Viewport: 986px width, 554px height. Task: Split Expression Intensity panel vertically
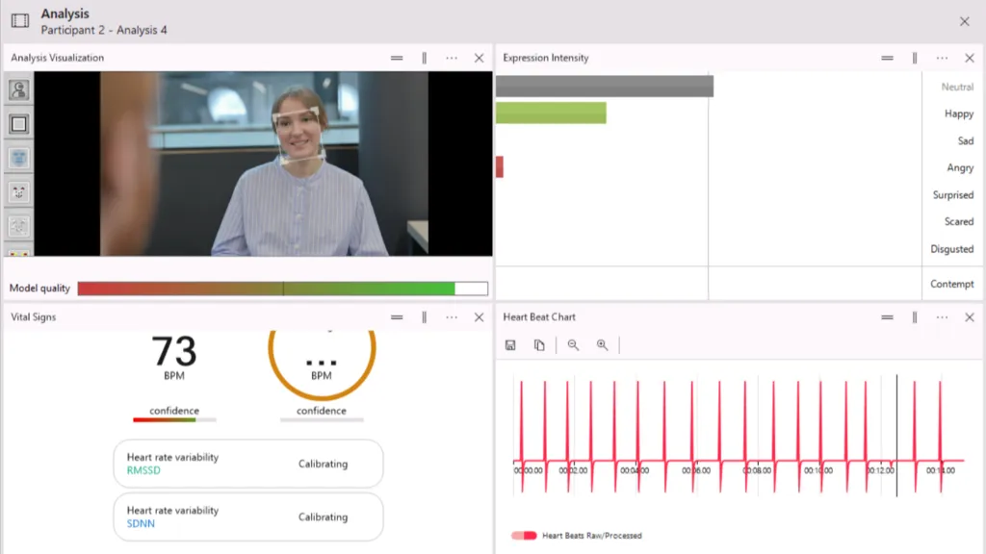pyautogui.click(x=914, y=58)
